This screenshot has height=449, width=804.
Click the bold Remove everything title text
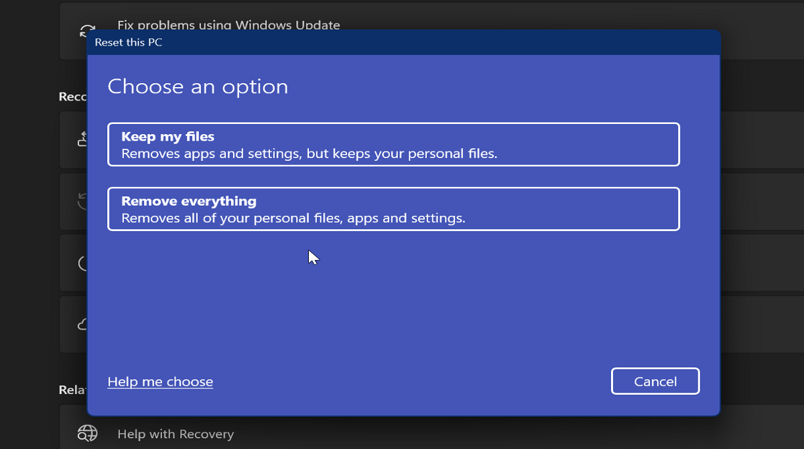coord(188,201)
